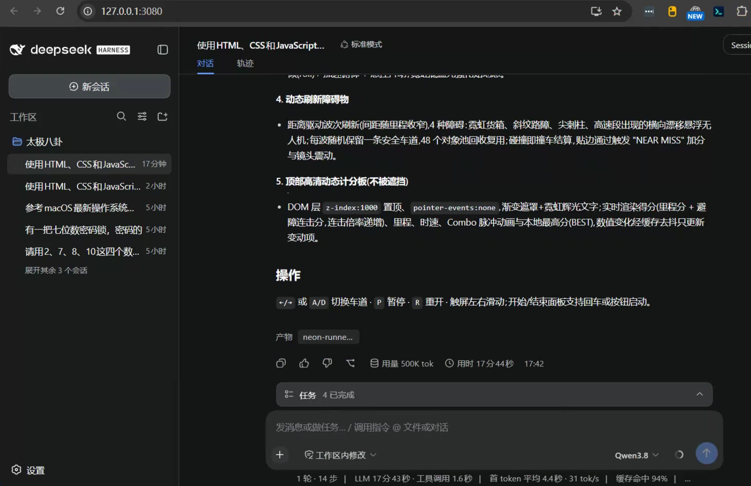Open the HTML session from 2小时 ago
Viewport: 751px width, 486px height.
coord(90,186)
